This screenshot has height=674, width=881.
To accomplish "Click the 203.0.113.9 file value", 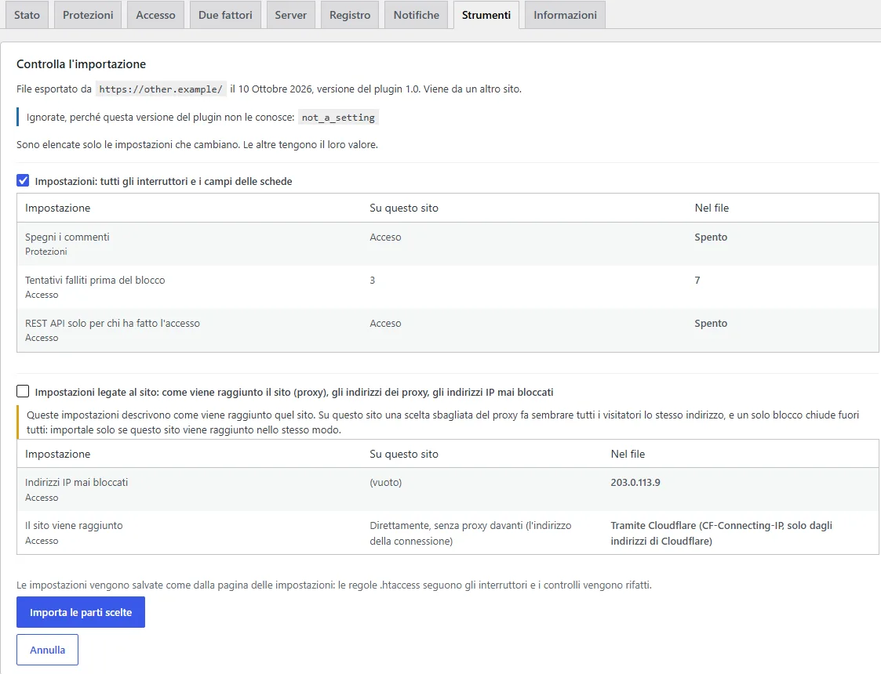I will 635,483.
